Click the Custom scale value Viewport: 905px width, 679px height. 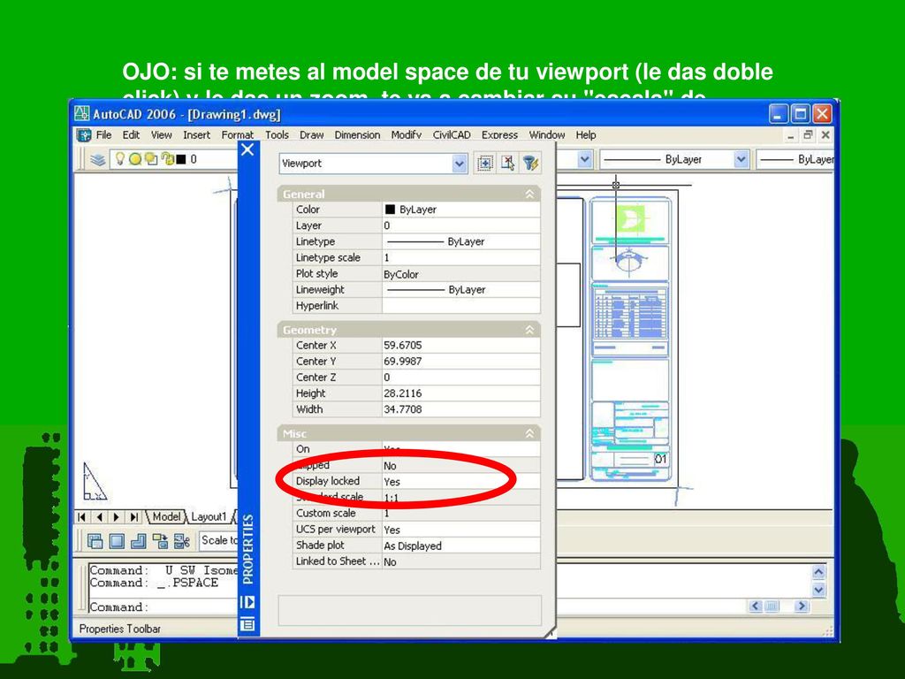tap(460, 514)
